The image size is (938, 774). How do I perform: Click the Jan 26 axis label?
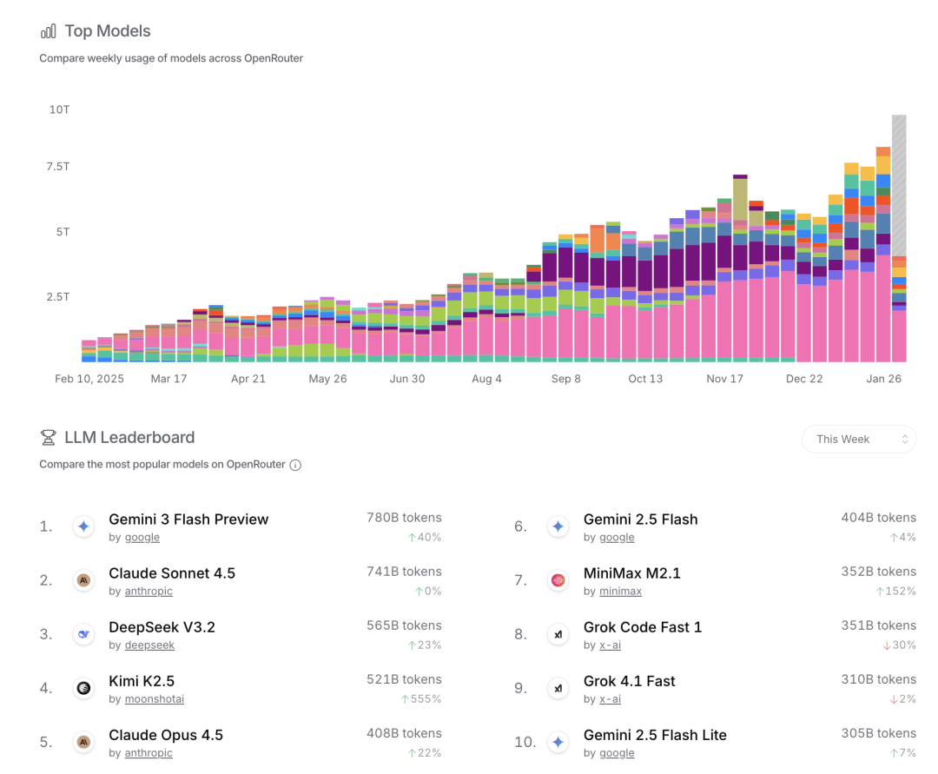pos(883,379)
